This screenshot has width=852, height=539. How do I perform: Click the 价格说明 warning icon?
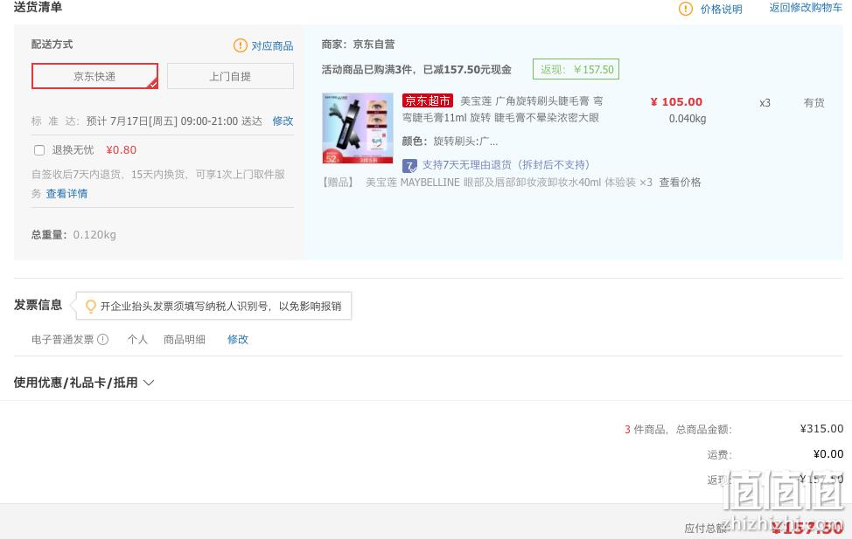pos(686,9)
